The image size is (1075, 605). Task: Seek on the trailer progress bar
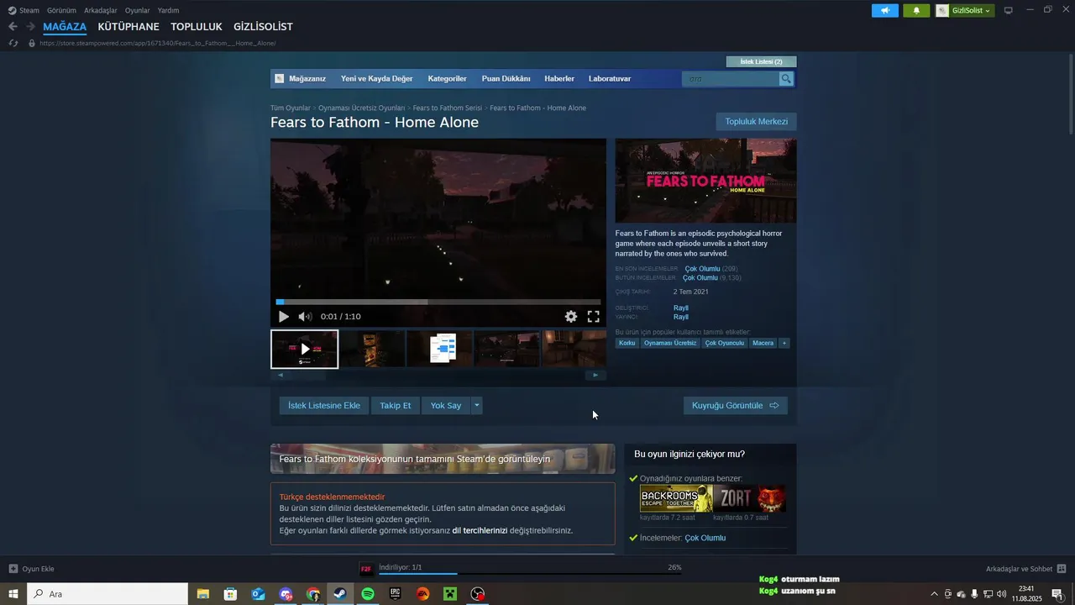tap(438, 302)
